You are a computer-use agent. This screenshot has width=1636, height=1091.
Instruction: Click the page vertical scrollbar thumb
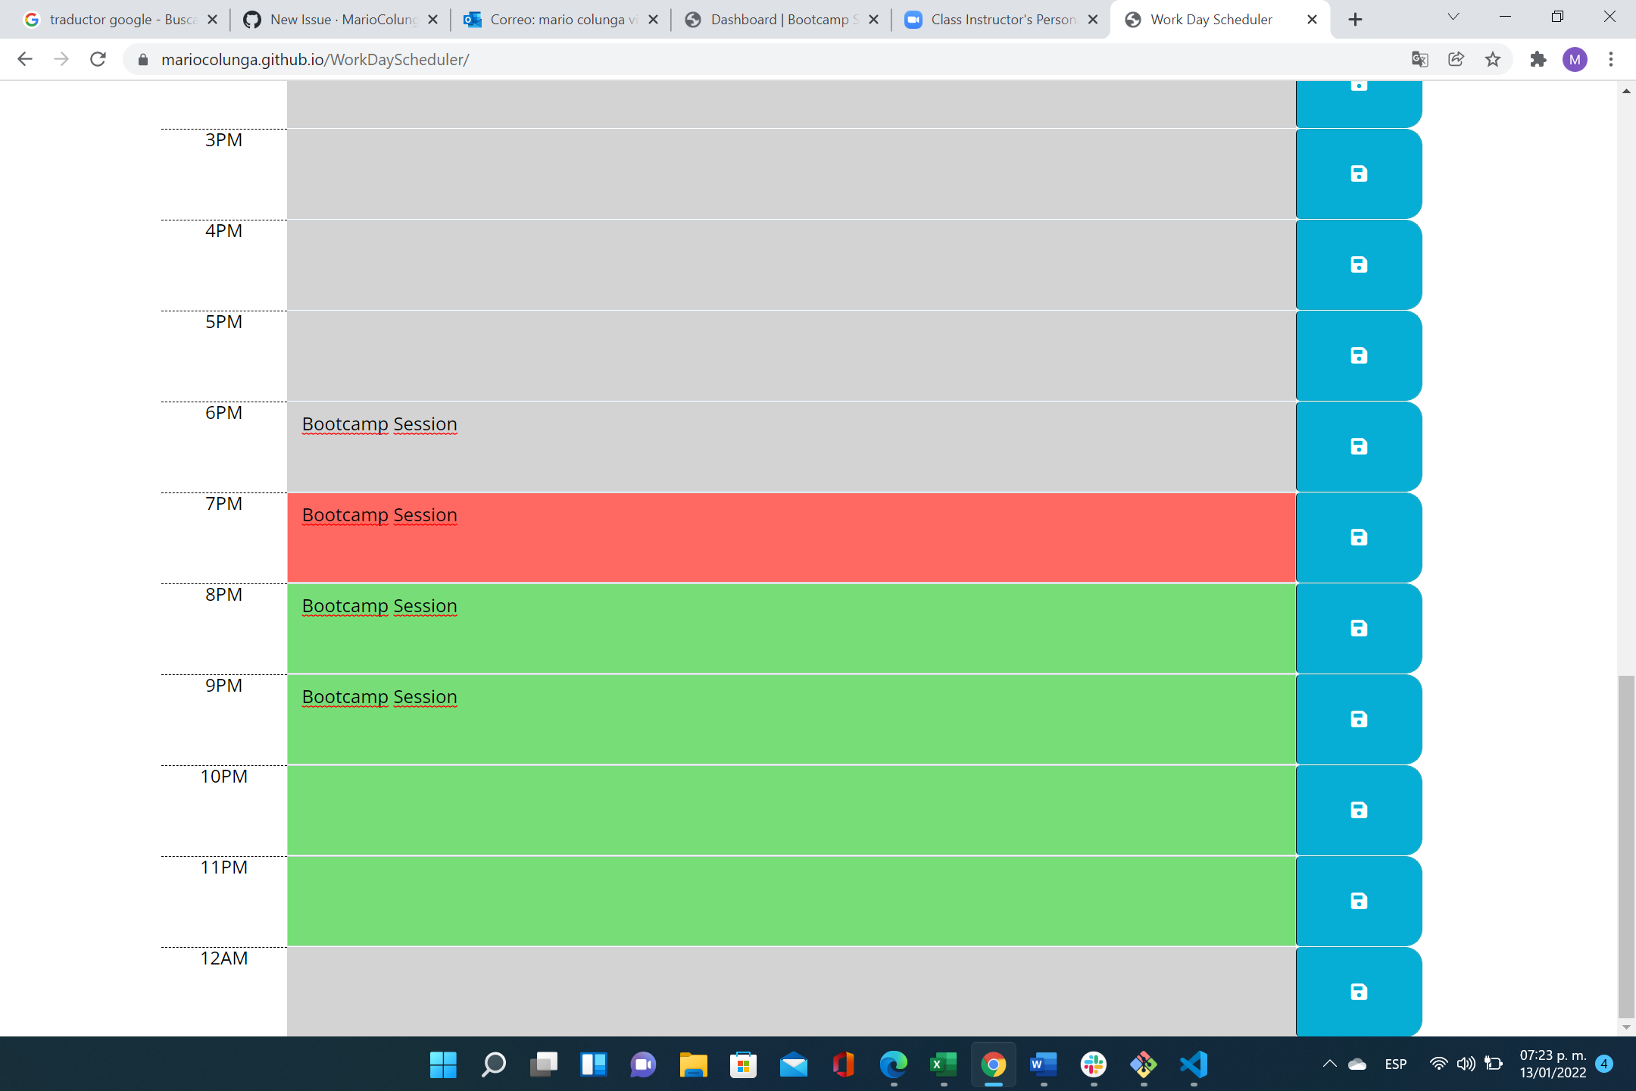point(1625,845)
